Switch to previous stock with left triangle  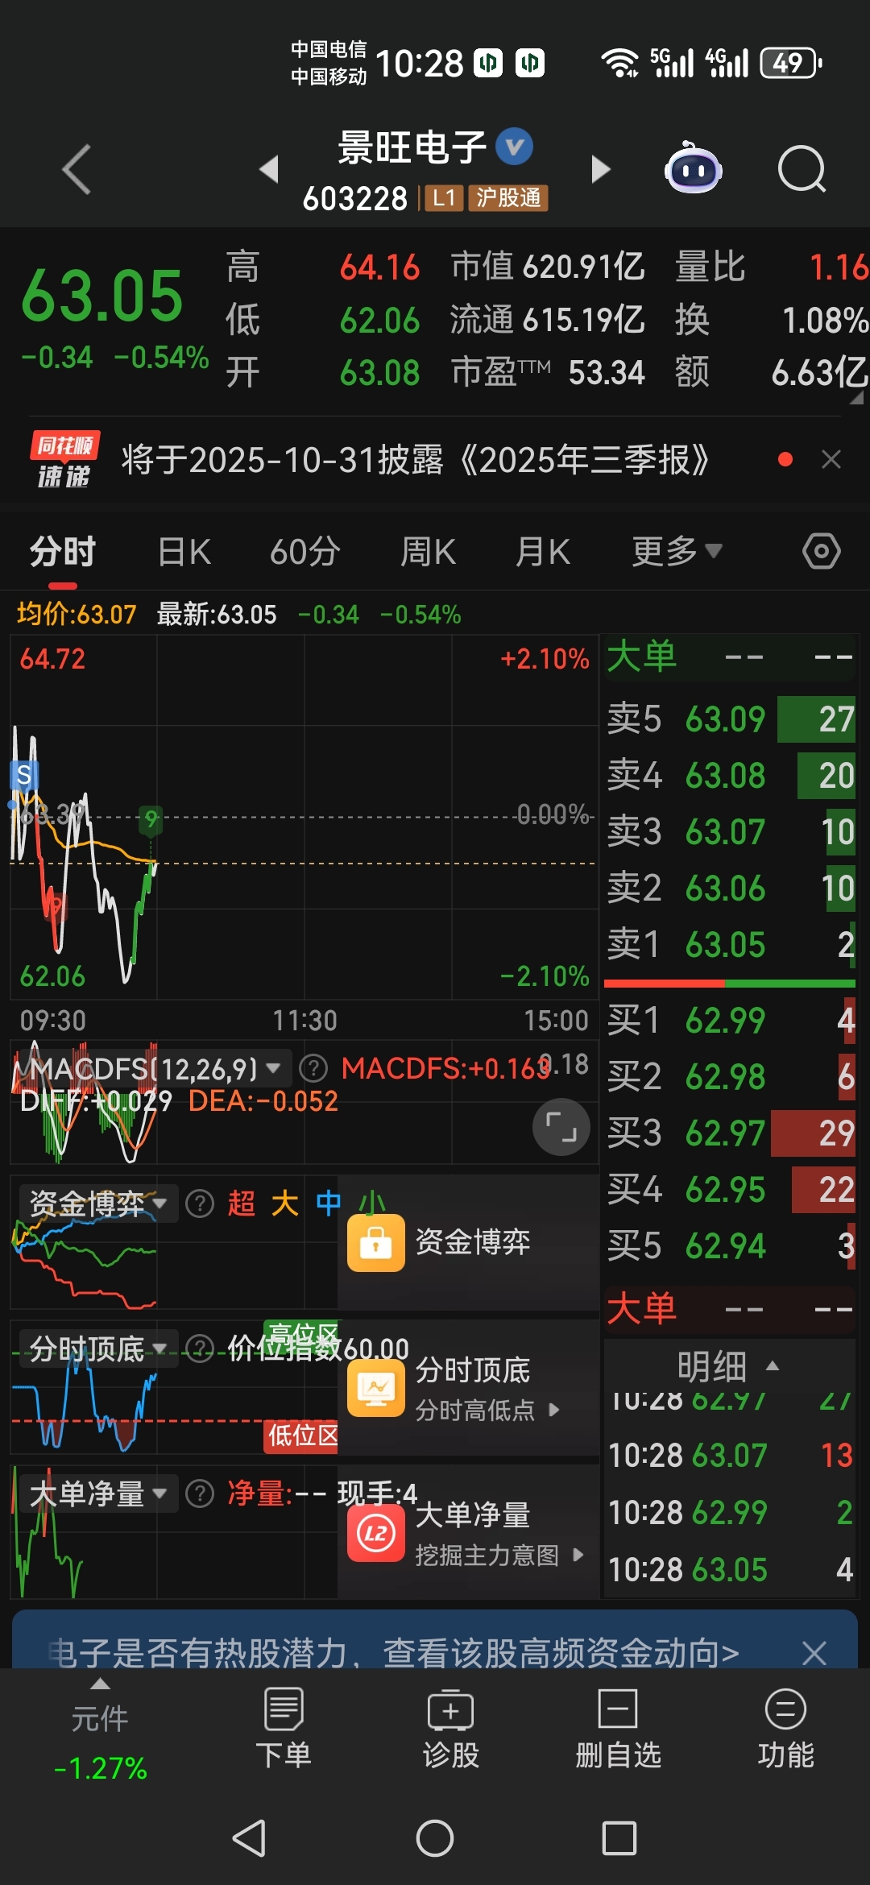pos(269,169)
